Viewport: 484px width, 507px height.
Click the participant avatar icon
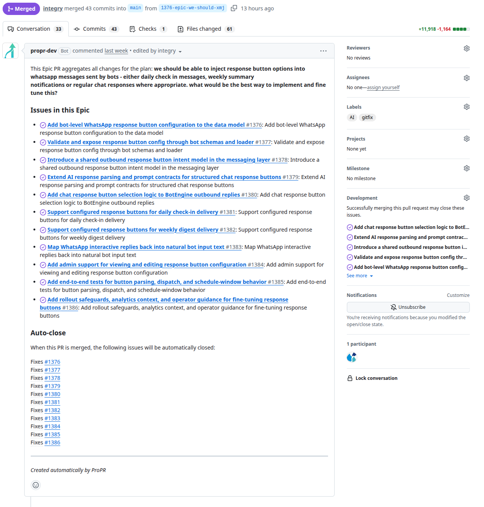pyautogui.click(x=351, y=357)
